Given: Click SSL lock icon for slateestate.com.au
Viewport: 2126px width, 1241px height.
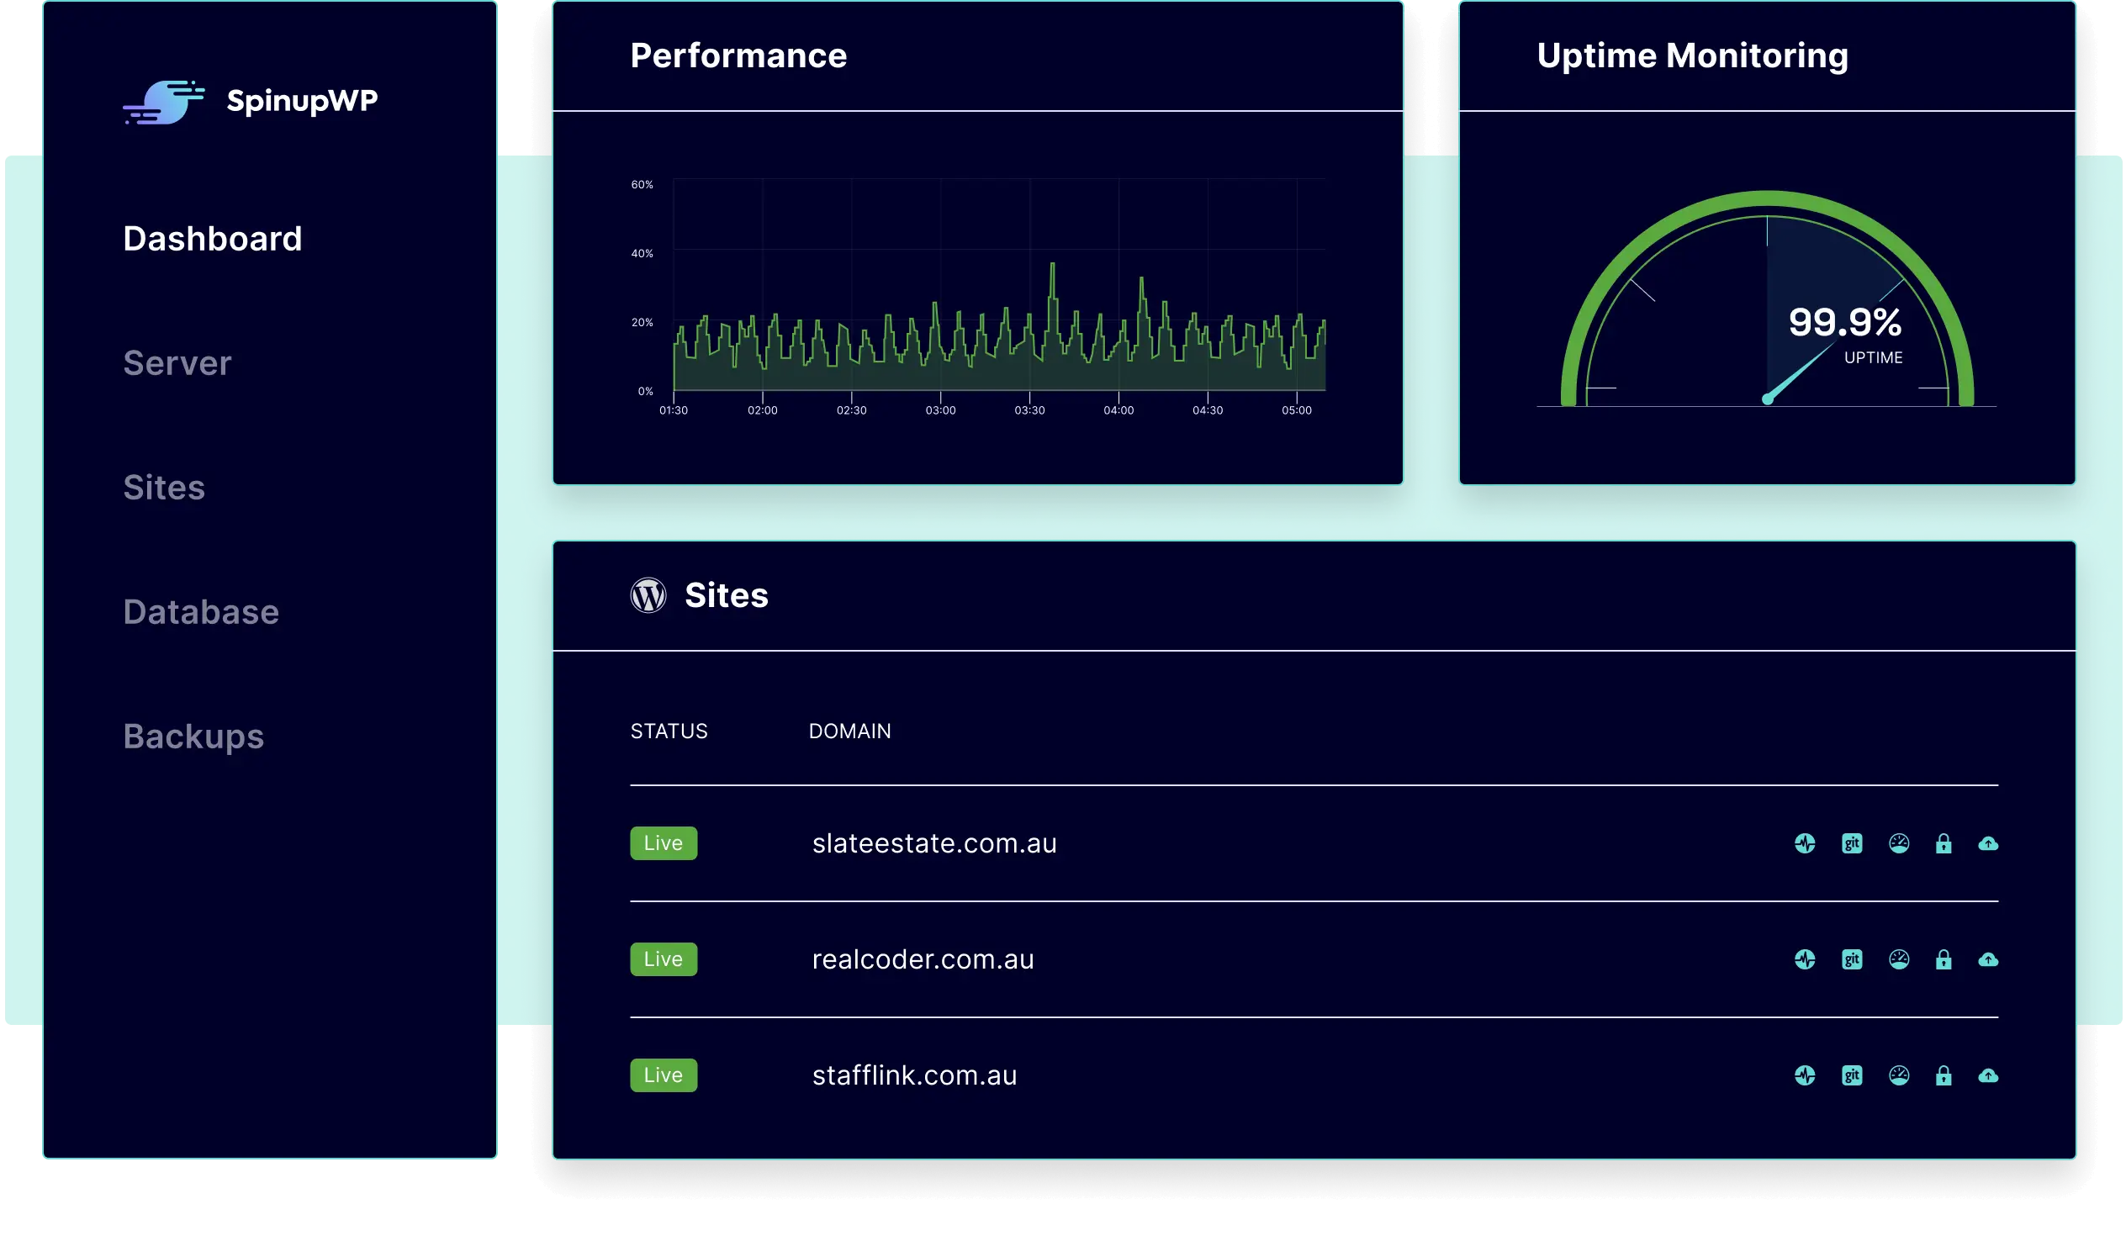Looking at the screenshot, I should (x=1944, y=843).
